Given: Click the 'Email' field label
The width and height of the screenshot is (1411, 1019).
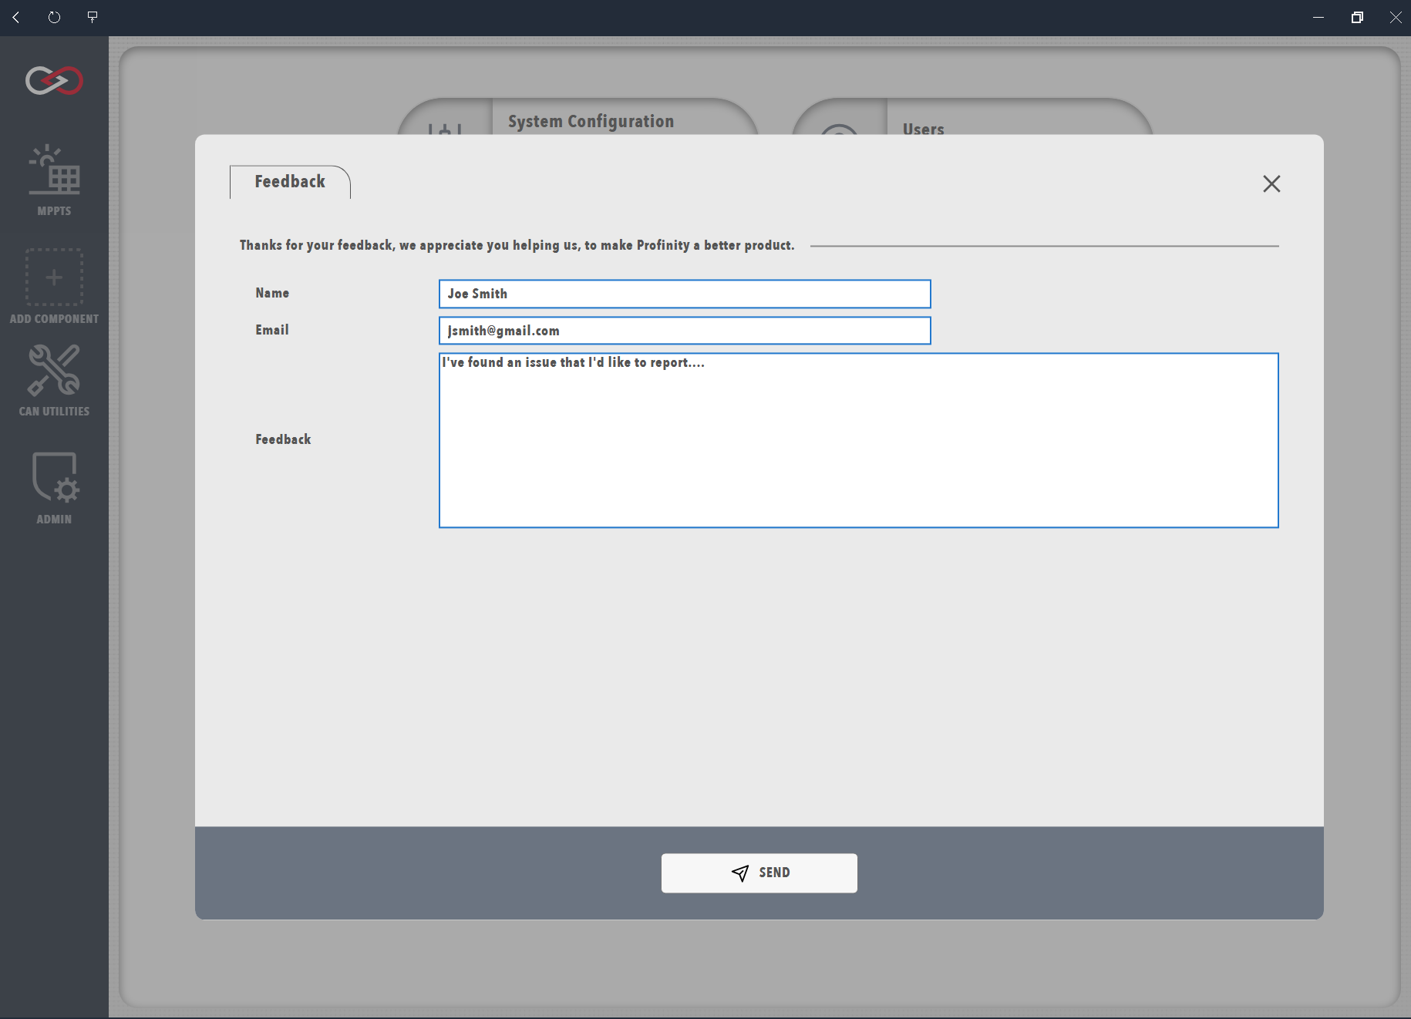Looking at the screenshot, I should [272, 330].
